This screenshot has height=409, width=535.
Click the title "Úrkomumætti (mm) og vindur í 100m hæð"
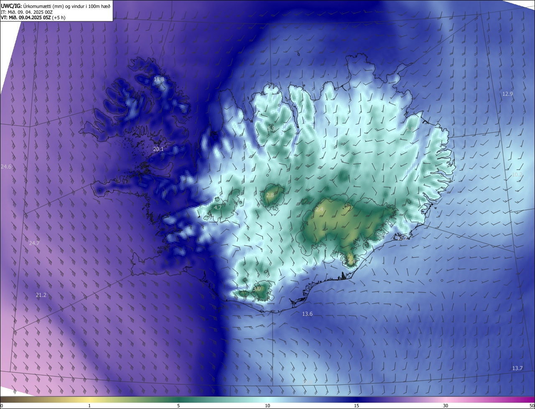pyautogui.click(x=66, y=5)
